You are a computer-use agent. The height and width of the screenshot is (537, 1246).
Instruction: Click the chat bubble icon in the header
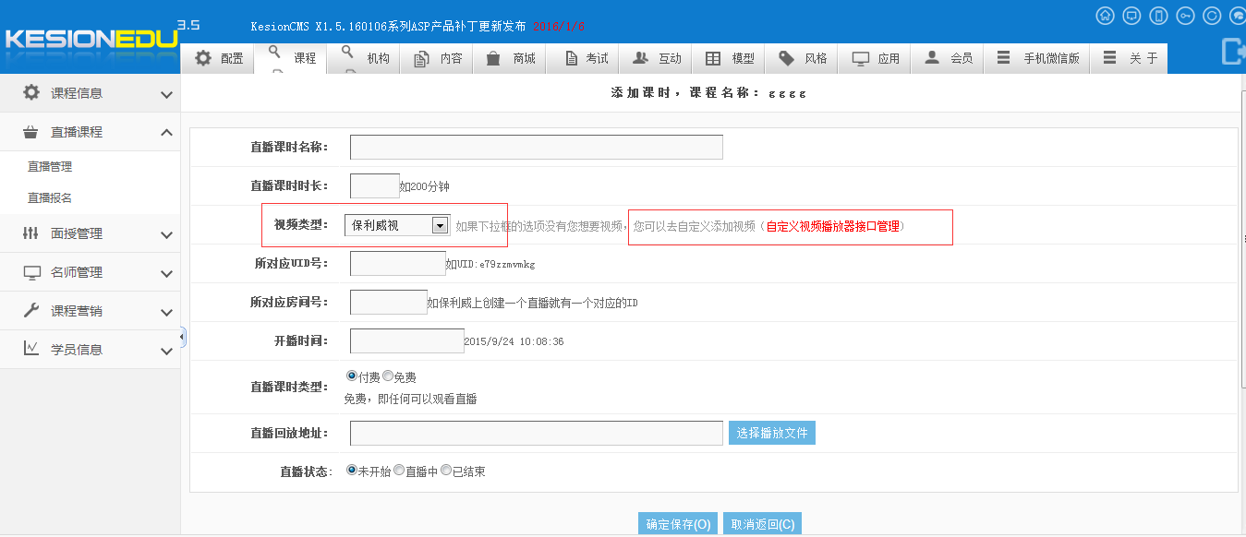[x=1238, y=16]
